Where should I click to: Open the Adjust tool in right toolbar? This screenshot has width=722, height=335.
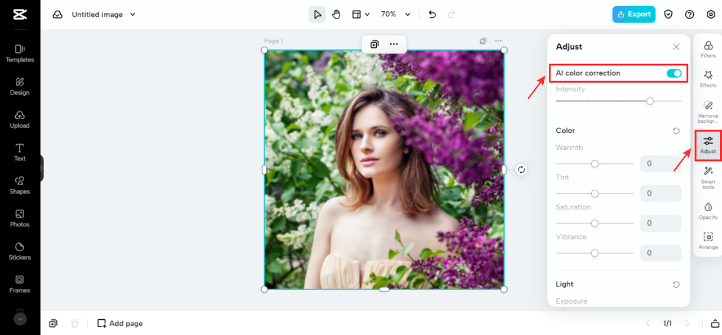pyautogui.click(x=708, y=145)
